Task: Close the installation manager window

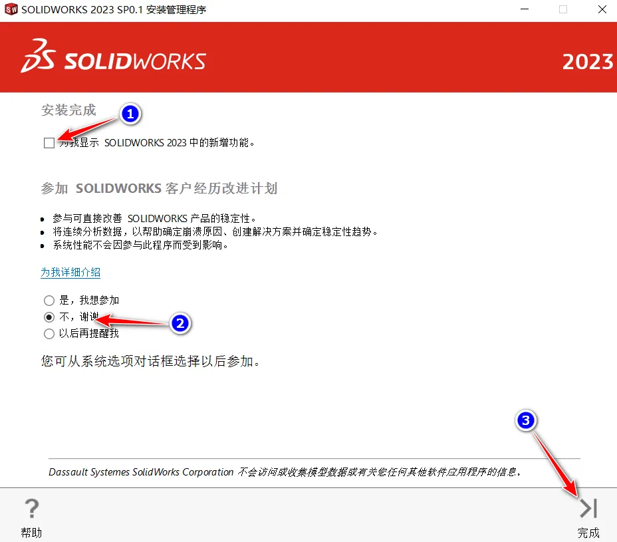Action: [602, 9]
